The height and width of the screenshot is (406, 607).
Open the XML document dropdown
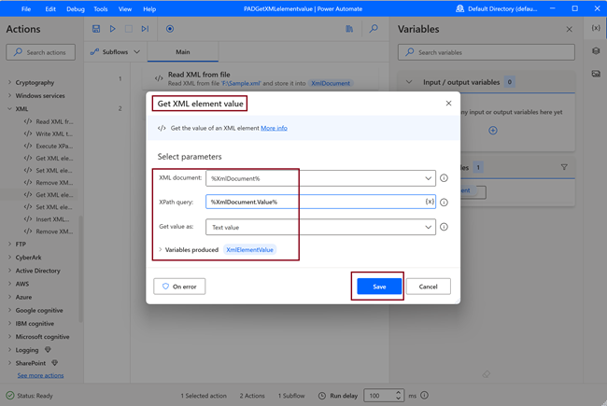click(428, 178)
